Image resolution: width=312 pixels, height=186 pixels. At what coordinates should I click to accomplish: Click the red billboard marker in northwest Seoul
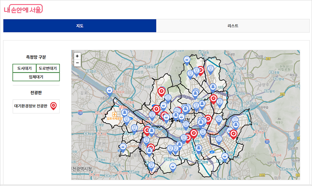[161, 91]
